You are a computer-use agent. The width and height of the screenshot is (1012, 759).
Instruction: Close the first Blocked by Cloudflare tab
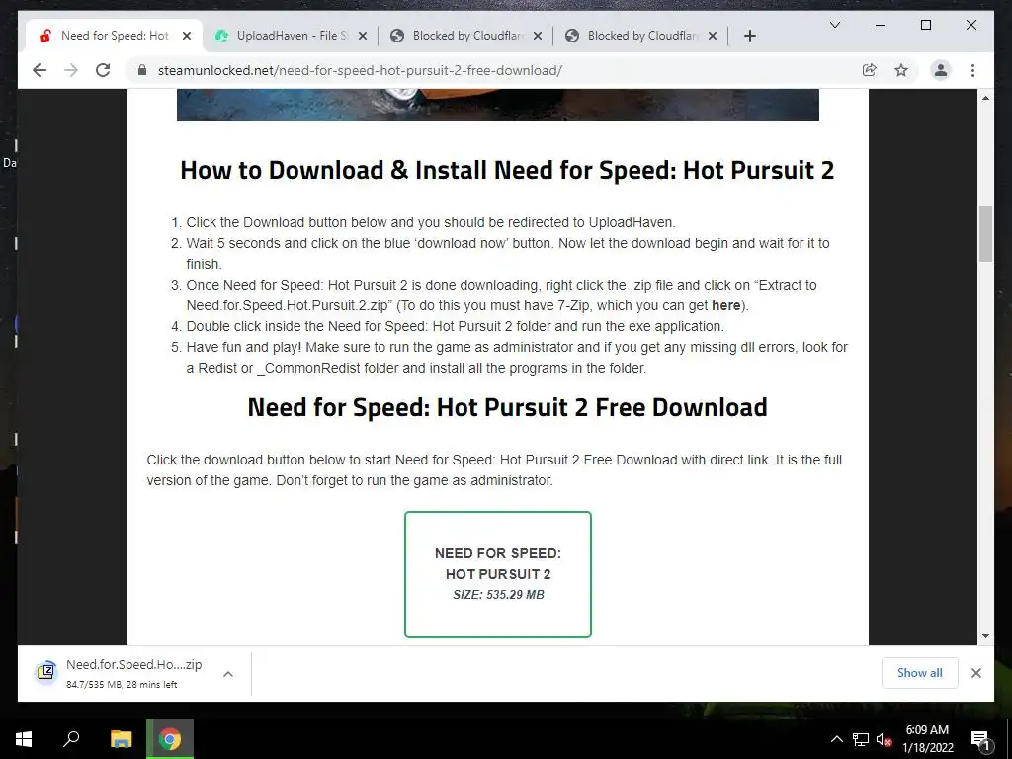(x=537, y=37)
